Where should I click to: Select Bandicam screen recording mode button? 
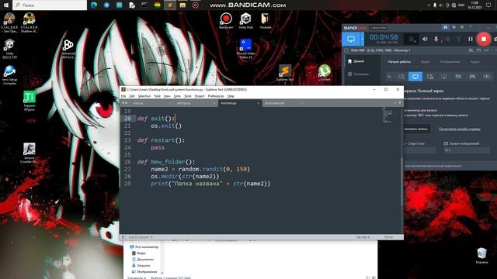(x=351, y=40)
